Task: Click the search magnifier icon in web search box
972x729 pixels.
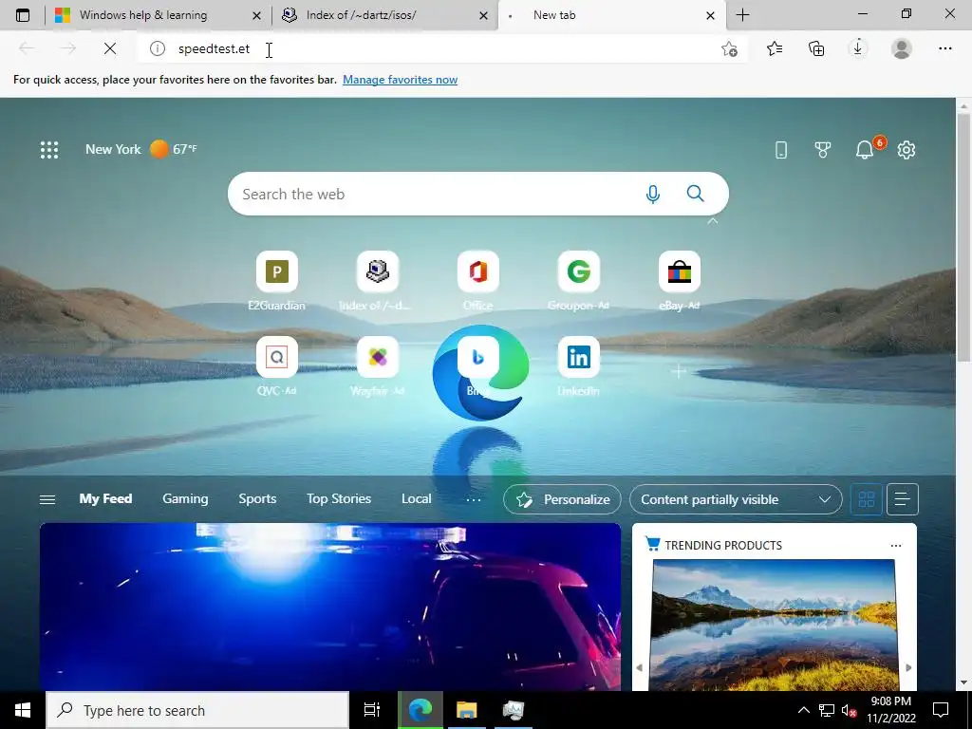Action: click(695, 194)
